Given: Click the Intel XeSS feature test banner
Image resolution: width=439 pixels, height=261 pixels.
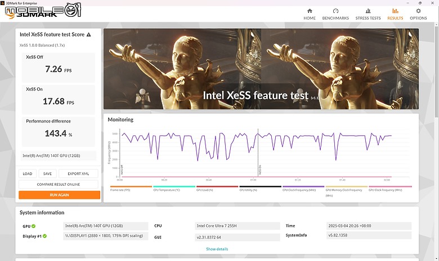Looking at the screenshot, I should point(261,68).
